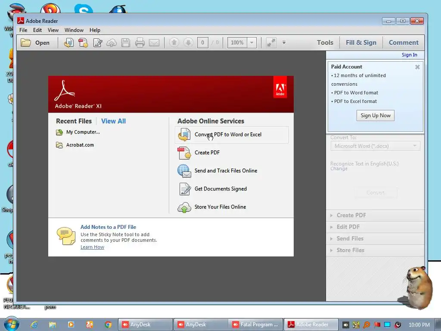
Task: Expand the Edit PDF section
Action: click(375, 227)
